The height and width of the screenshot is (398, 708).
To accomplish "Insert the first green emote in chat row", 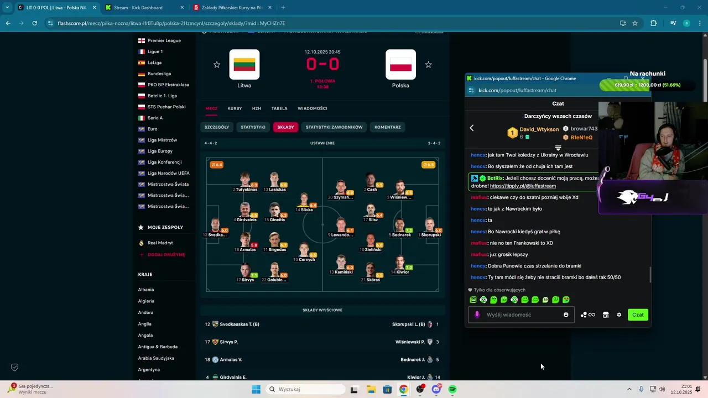I will point(473,300).
